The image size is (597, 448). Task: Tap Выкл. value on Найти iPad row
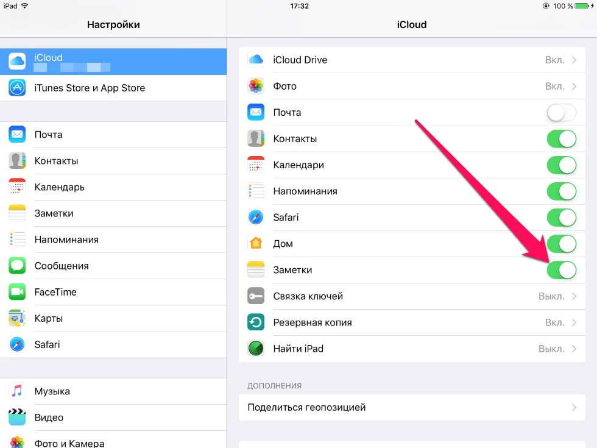[551, 349]
